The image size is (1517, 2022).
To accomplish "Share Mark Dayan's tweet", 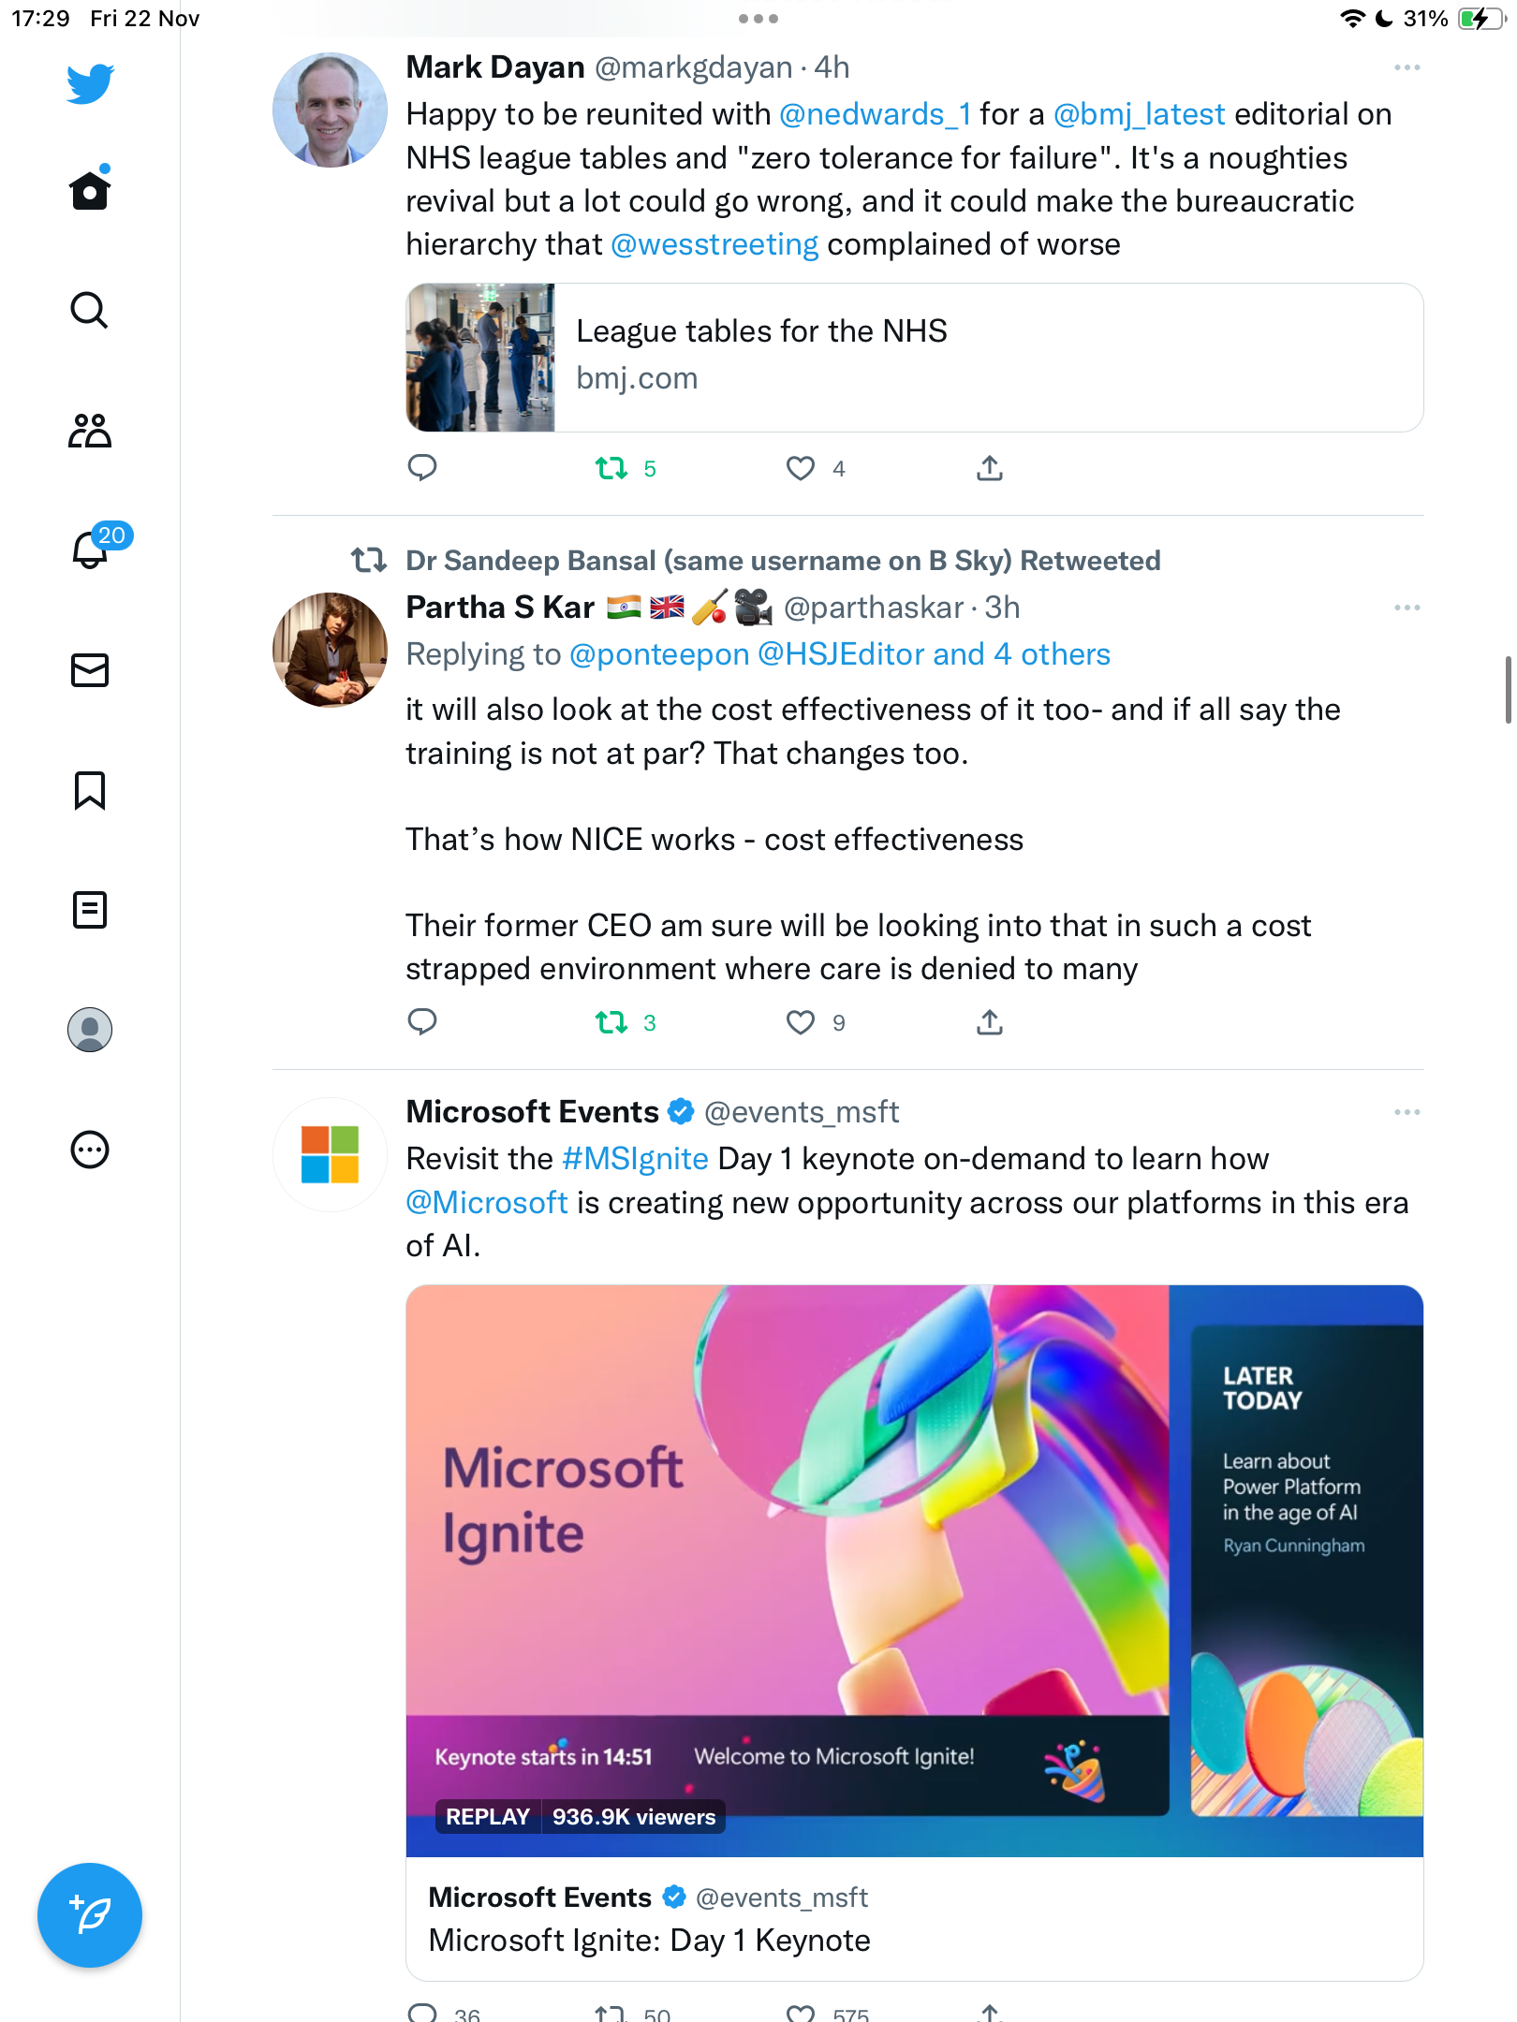I will (x=990, y=468).
